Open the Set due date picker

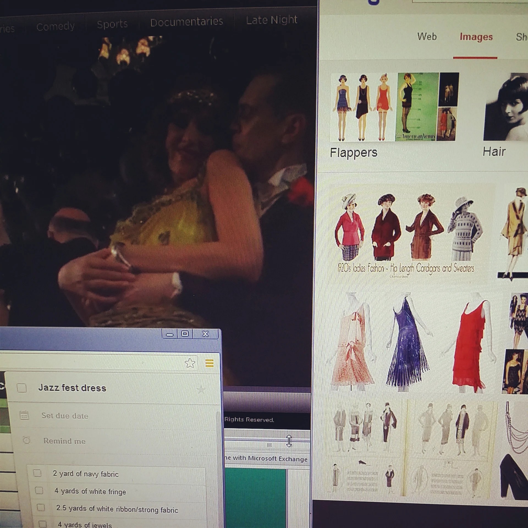click(65, 416)
